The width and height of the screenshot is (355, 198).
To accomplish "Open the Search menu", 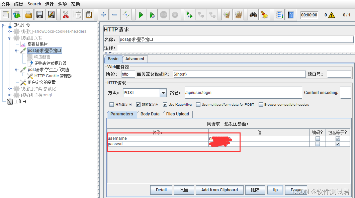I will click(x=34, y=4).
